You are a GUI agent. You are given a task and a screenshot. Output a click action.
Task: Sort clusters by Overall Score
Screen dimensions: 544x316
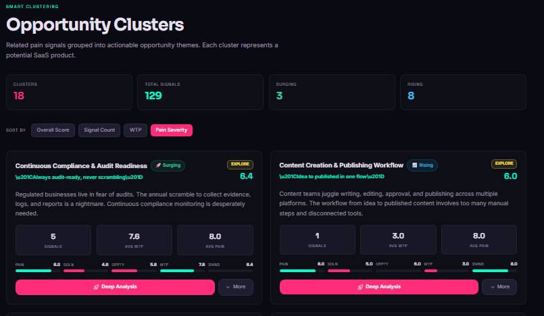click(x=53, y=130)
